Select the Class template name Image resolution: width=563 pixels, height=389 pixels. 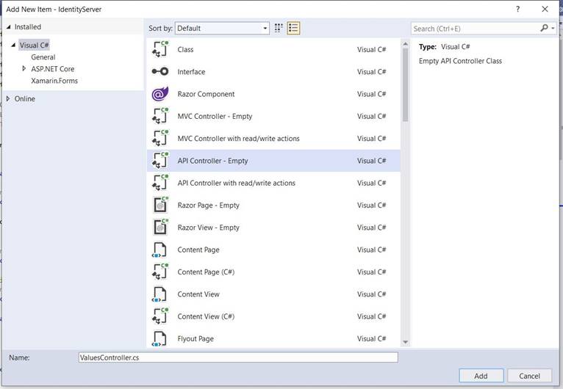(185, 49)
